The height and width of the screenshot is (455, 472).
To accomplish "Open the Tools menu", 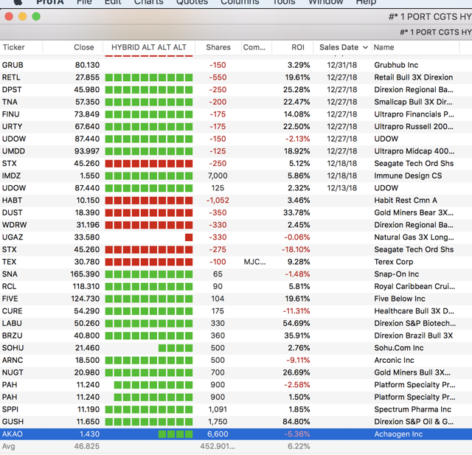I will pyautogui.click(x=283, y=1).
